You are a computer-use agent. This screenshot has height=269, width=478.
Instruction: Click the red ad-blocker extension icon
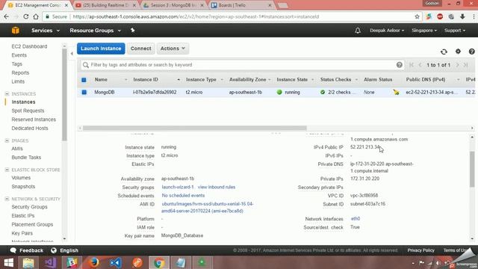pos(440,16)
